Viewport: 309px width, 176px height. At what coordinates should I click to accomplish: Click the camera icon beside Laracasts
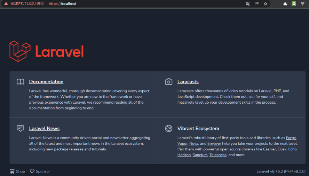(x=169, y=82)
